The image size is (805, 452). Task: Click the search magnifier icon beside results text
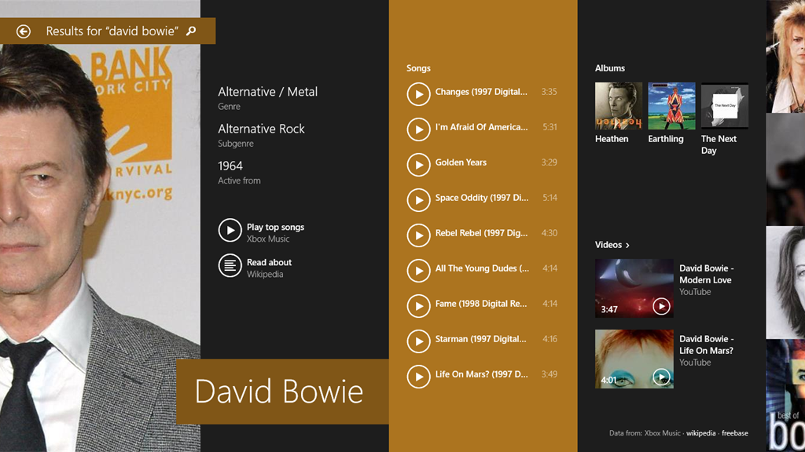coord(191,31)
